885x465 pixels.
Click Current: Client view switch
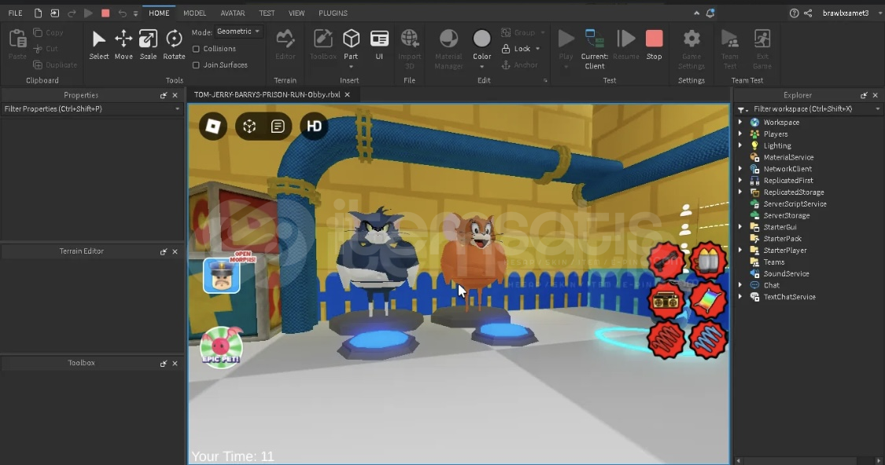(x=595, y=49)
